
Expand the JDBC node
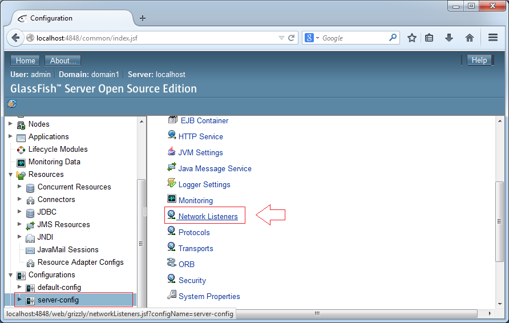click(19, 212)
